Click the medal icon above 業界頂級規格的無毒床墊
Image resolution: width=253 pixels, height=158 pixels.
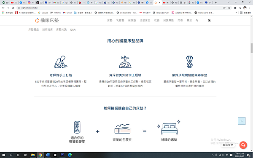pos(190,62)
